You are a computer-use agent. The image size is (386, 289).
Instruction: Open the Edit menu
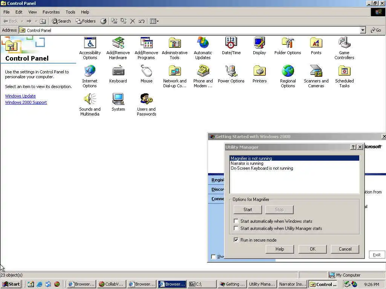[19, 12]
